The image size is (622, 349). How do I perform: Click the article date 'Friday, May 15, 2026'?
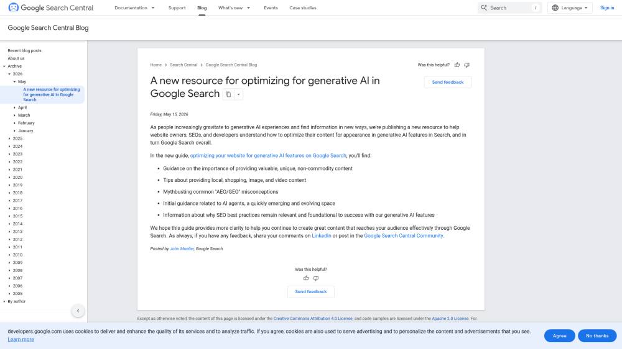coord(169,114)
